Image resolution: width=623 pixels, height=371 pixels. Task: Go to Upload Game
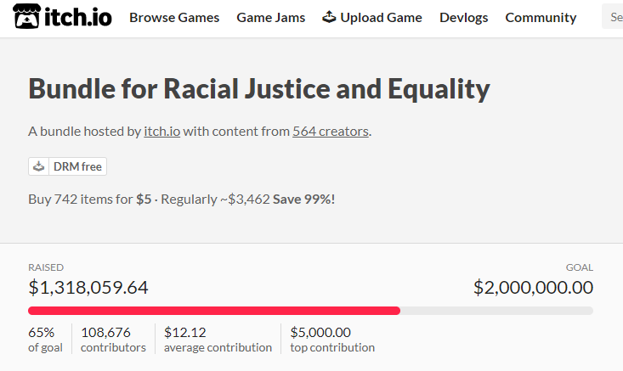(x=372, y=18)
